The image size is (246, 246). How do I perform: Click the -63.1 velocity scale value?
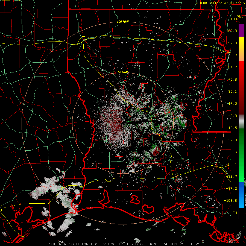point(232,164)
